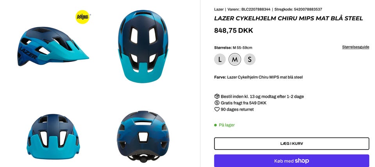Add helmet to cart with LÆG I KURV
375x167 pixels.
tap(291, 144)
